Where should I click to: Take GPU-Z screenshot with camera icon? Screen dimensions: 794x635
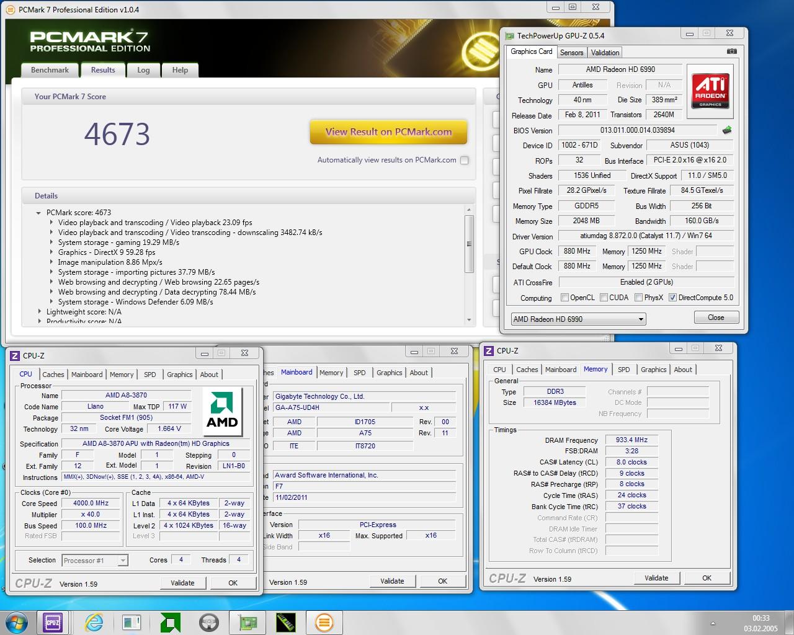click(x=731, y=51)
